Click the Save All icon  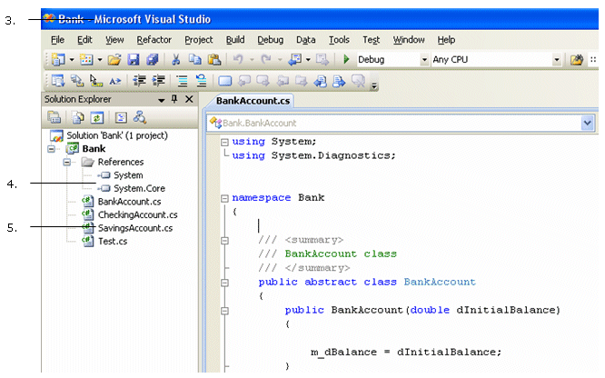152,59
